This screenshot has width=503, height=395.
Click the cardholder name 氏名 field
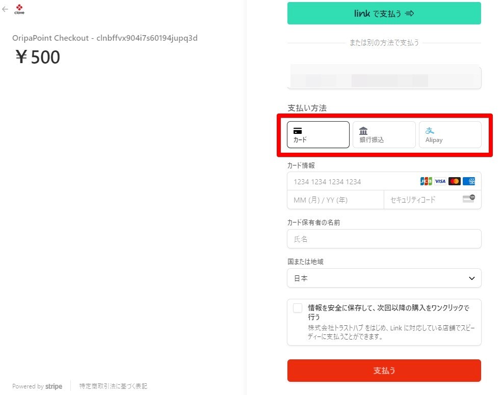[x=384, y=239]
